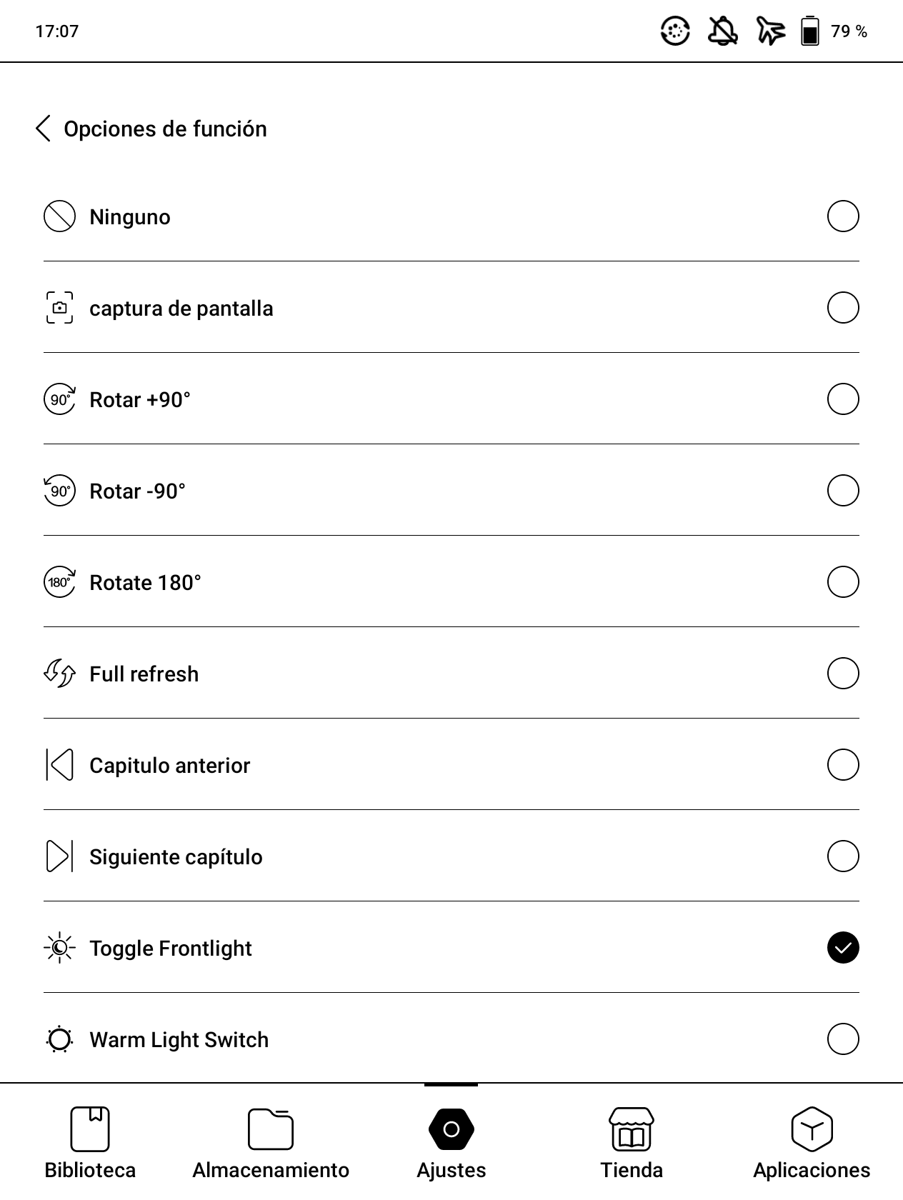Click the Rotar +90° rotation icon
This screenshot has width=903, height=1200.
click(x=59, y=399)
